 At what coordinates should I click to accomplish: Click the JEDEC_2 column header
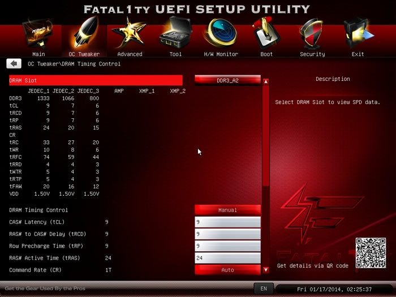(x=63, y=91)
